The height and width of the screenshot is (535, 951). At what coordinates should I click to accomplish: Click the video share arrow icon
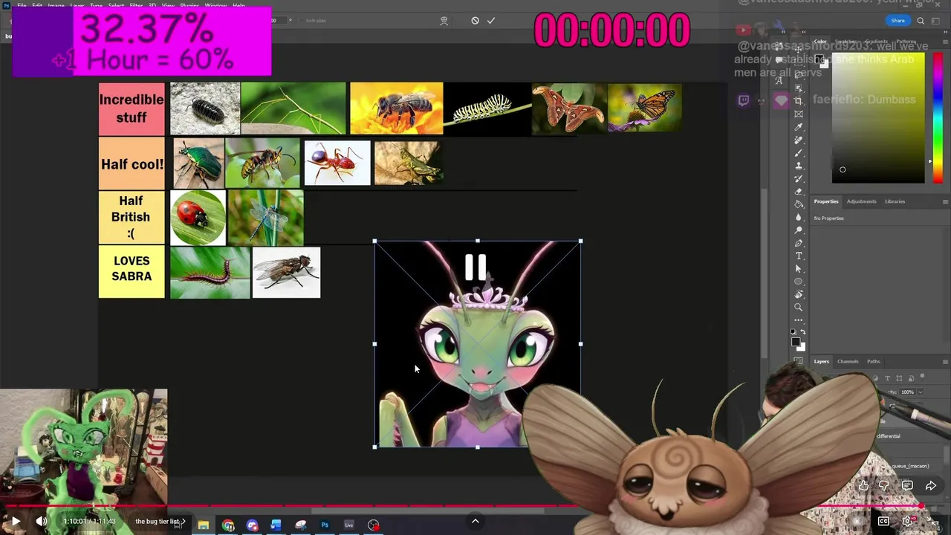click(x=930, y=486)
